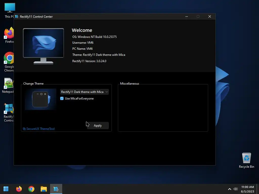Click the theme preview thumbnail

41,99
